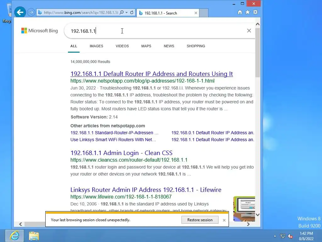Click the browser forward arrow button
Screen dimensions: 322x242
click(x=31, y=13)
